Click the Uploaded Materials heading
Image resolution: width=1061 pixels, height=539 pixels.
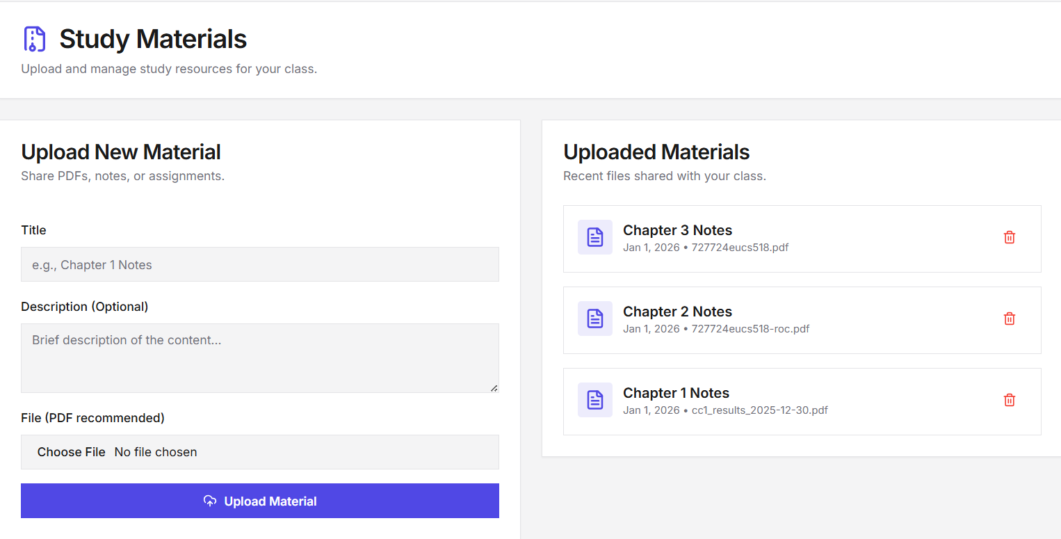coord(656,152)
